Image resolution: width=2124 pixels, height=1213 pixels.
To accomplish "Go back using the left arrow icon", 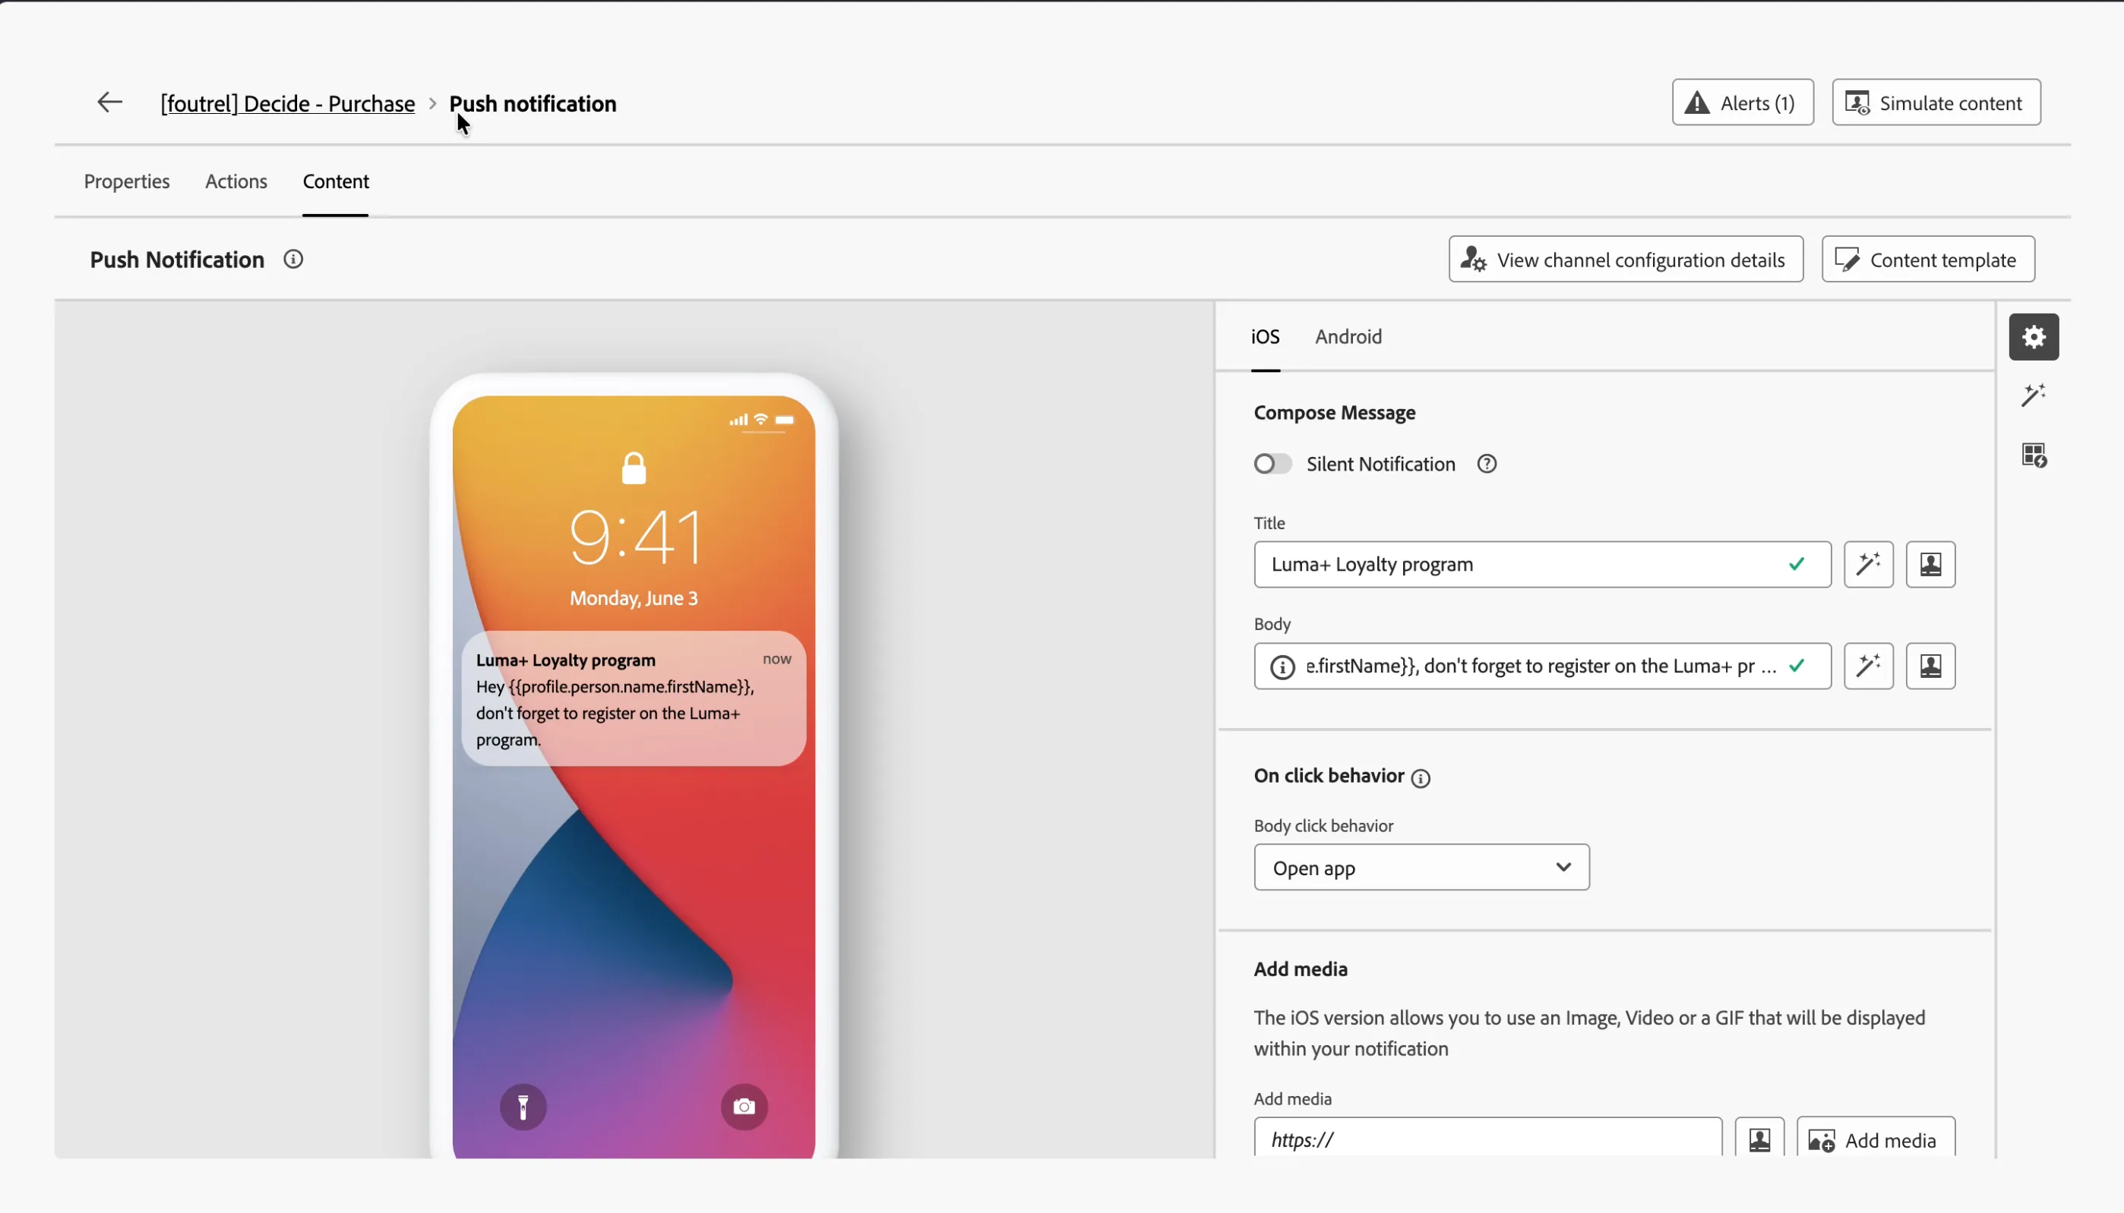I will click(x=109, y=102).
